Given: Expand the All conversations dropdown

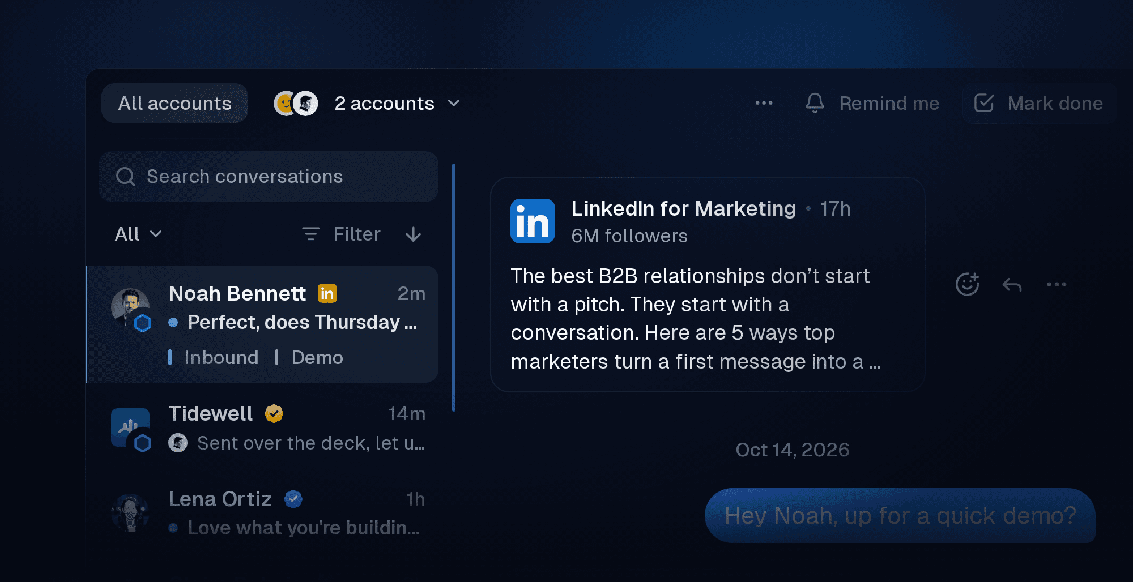Looking at the screenshot, I should (139, 234).
